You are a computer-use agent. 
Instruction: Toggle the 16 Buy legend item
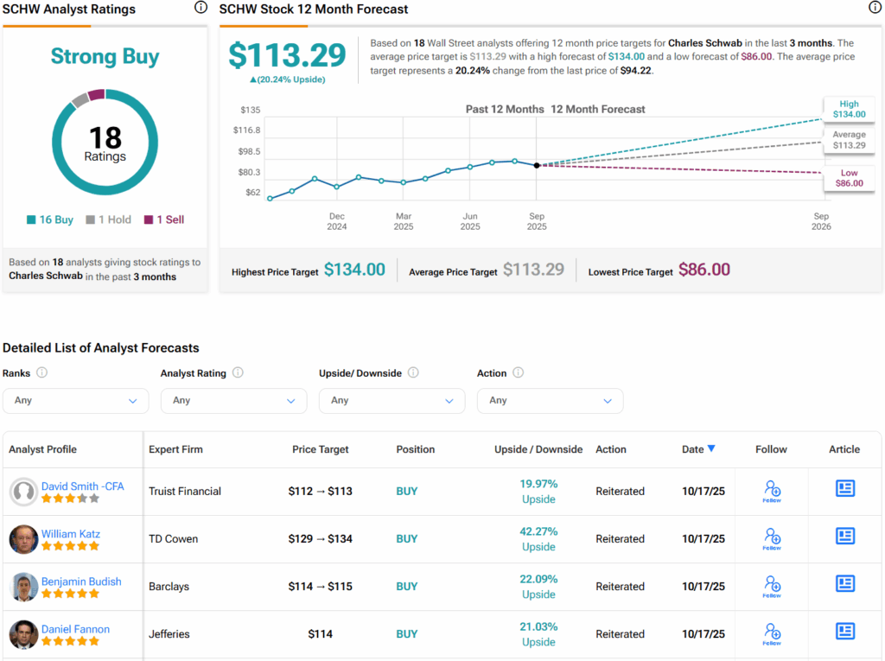(50, 219)
